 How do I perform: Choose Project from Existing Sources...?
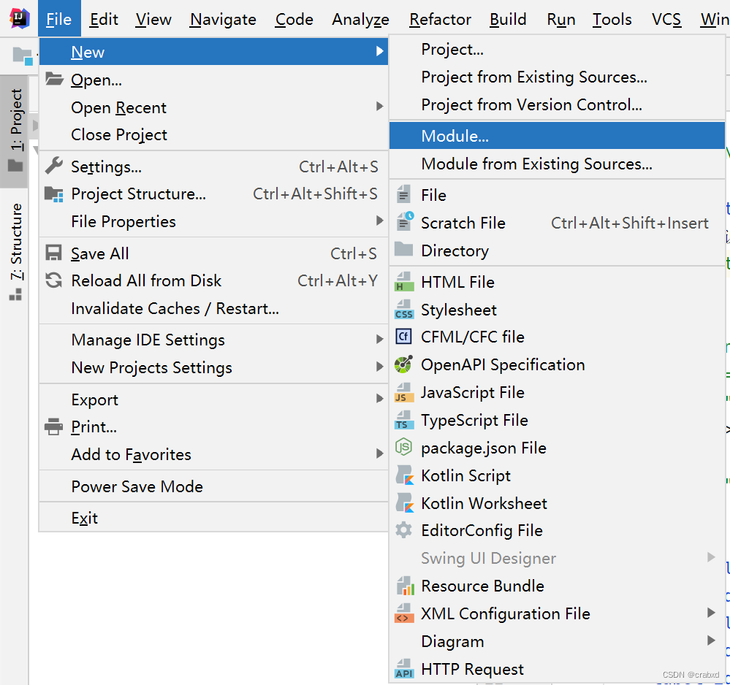pyautogui.click(x=557, y=77)
